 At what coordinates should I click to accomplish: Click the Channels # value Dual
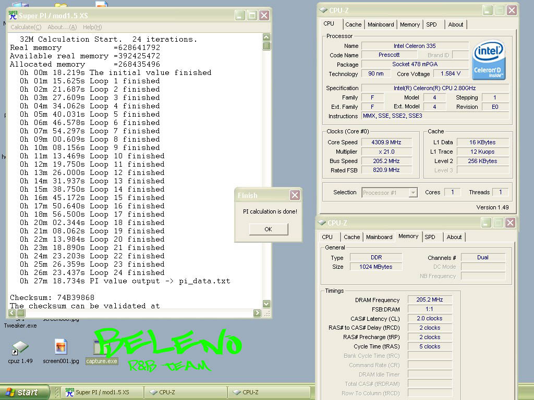click(482, 257)
